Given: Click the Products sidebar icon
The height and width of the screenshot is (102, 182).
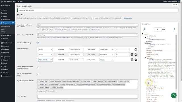Looking at the screenshot, I should pos(2,46).
